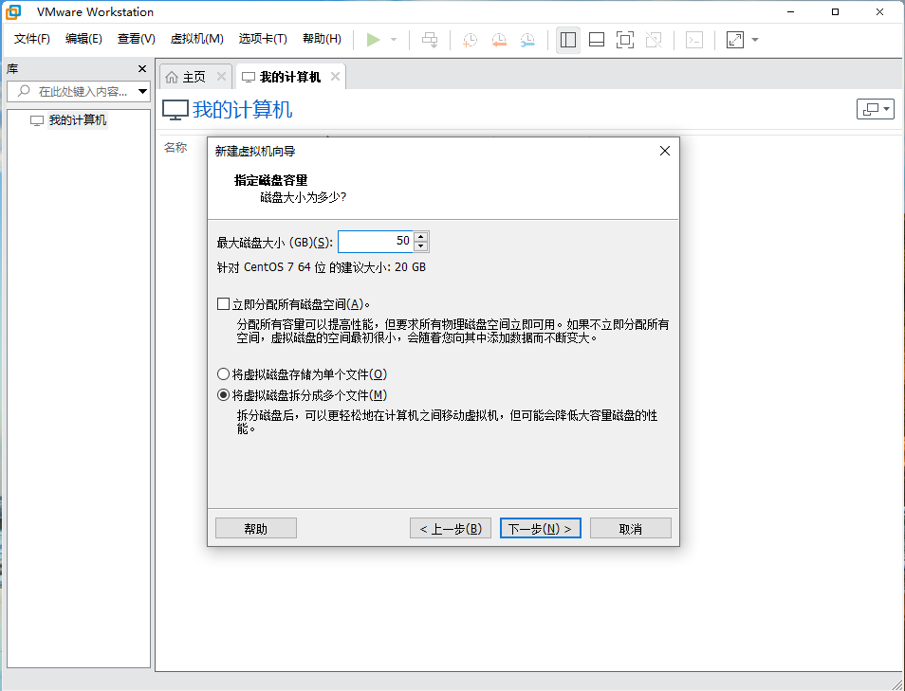The image size is (905, 691).
Task: Click the 名称 column header
Action: (x=175, y=148)
